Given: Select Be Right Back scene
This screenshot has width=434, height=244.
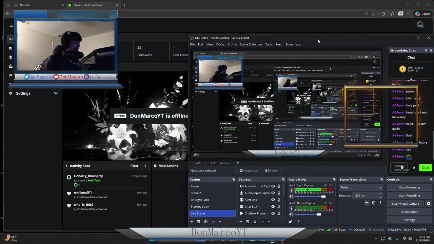Looking at the screenshot, I should coord(212,200).
